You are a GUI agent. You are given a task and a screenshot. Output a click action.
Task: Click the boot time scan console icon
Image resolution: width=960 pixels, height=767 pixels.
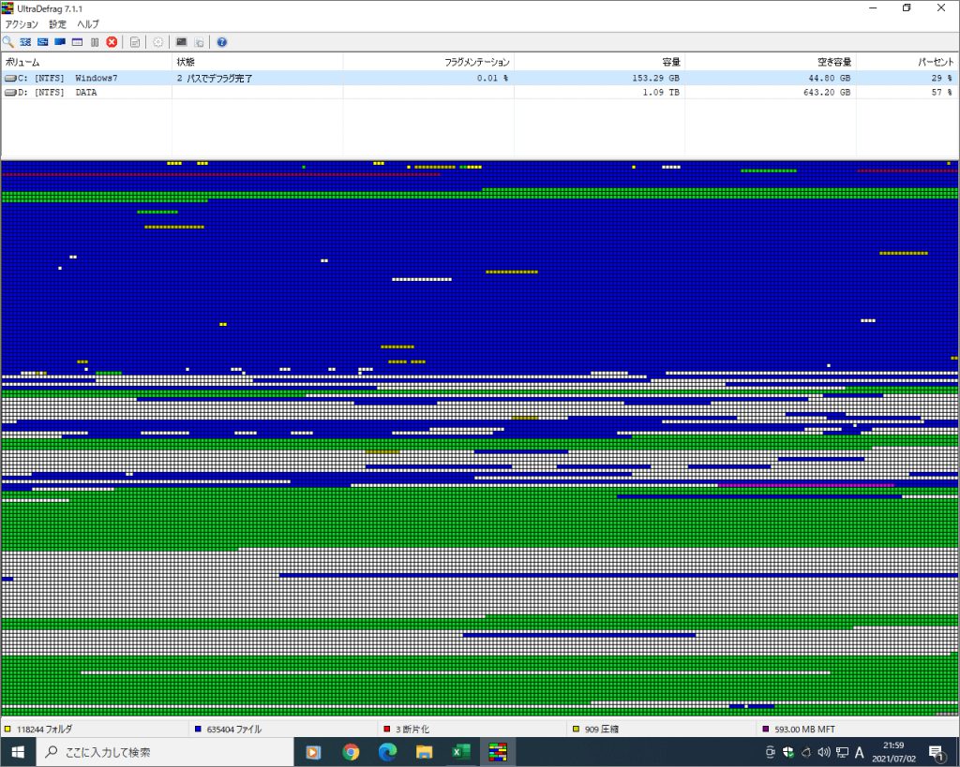(181, 41)
